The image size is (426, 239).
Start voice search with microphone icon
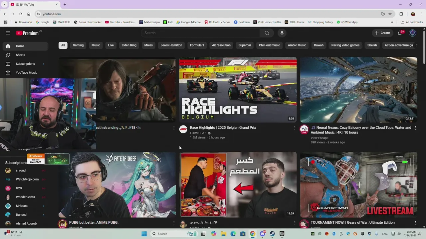[x=282, y=33]
